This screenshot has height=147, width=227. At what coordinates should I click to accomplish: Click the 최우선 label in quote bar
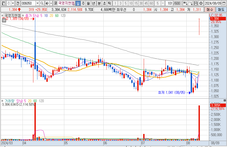coord(121,10)
